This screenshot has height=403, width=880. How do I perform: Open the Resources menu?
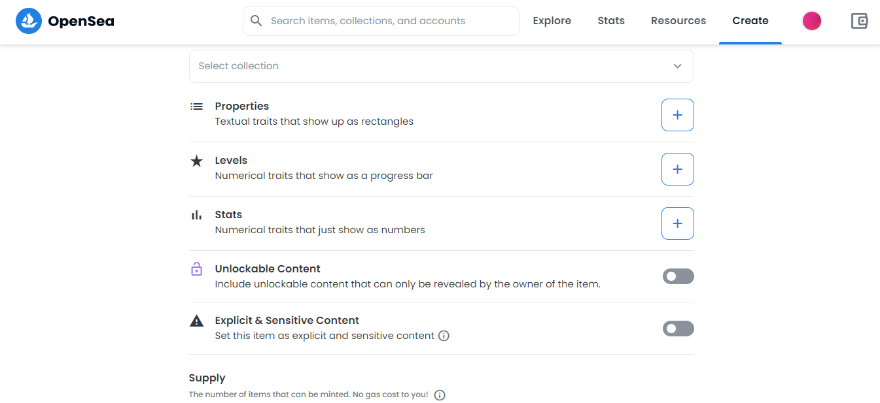tap(678, 21)
